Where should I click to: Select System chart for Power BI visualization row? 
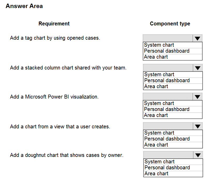(x=159, y=103)
